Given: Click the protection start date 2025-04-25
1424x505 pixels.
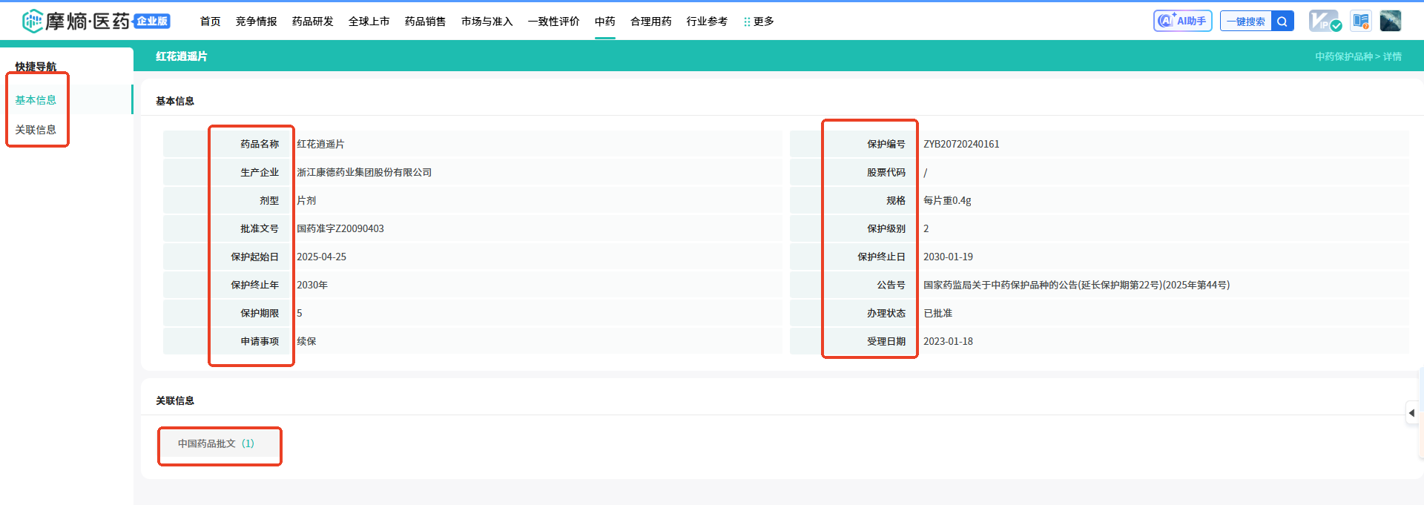Looking at the screenshot, I should click(321, 257).
